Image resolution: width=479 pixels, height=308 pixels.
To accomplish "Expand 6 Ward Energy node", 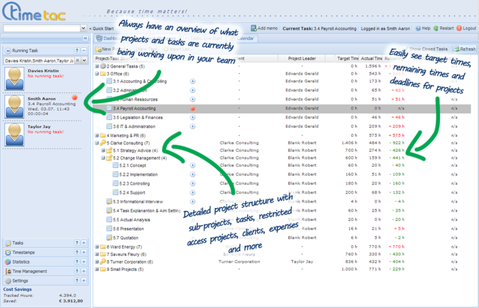I will coord(97,246).
